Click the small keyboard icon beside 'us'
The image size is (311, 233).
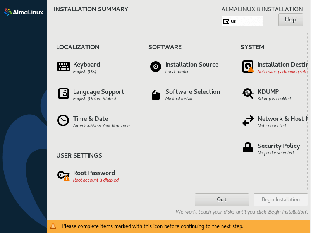point(226,21)
